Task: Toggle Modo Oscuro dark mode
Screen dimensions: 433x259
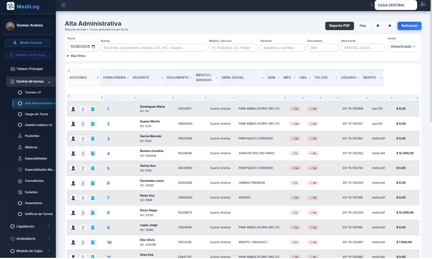Action: pos(28,43)
